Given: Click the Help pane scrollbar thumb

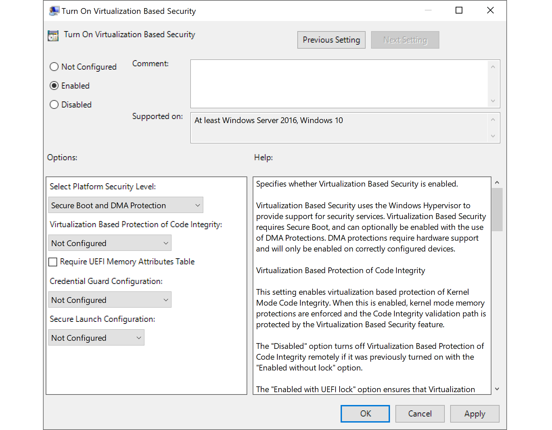Looking at the screenshot, I should [x=497, y=210].
